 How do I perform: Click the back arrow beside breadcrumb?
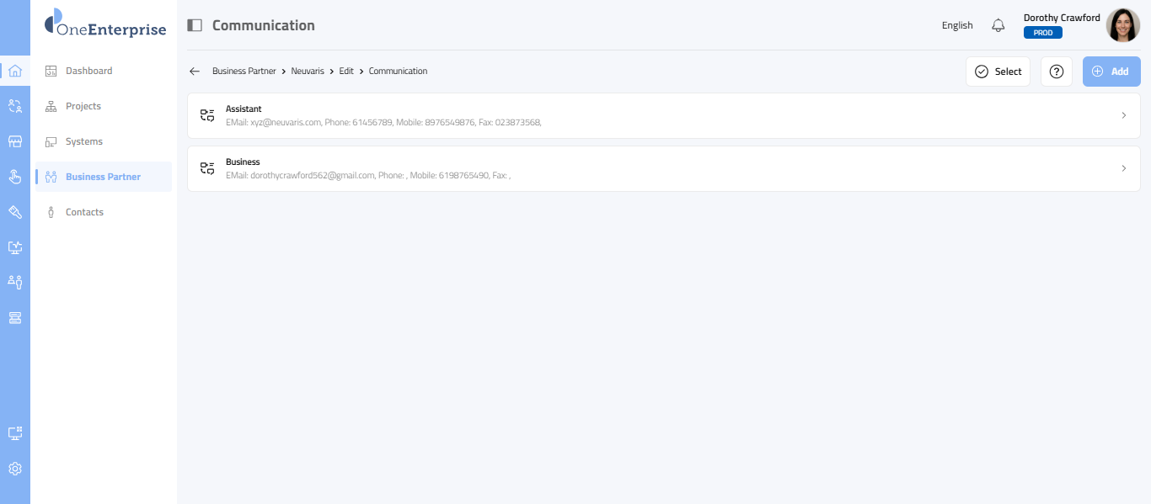coord(195,72)
